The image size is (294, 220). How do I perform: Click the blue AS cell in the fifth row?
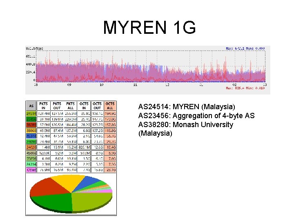pyautogui.click(x=31, y=136)
